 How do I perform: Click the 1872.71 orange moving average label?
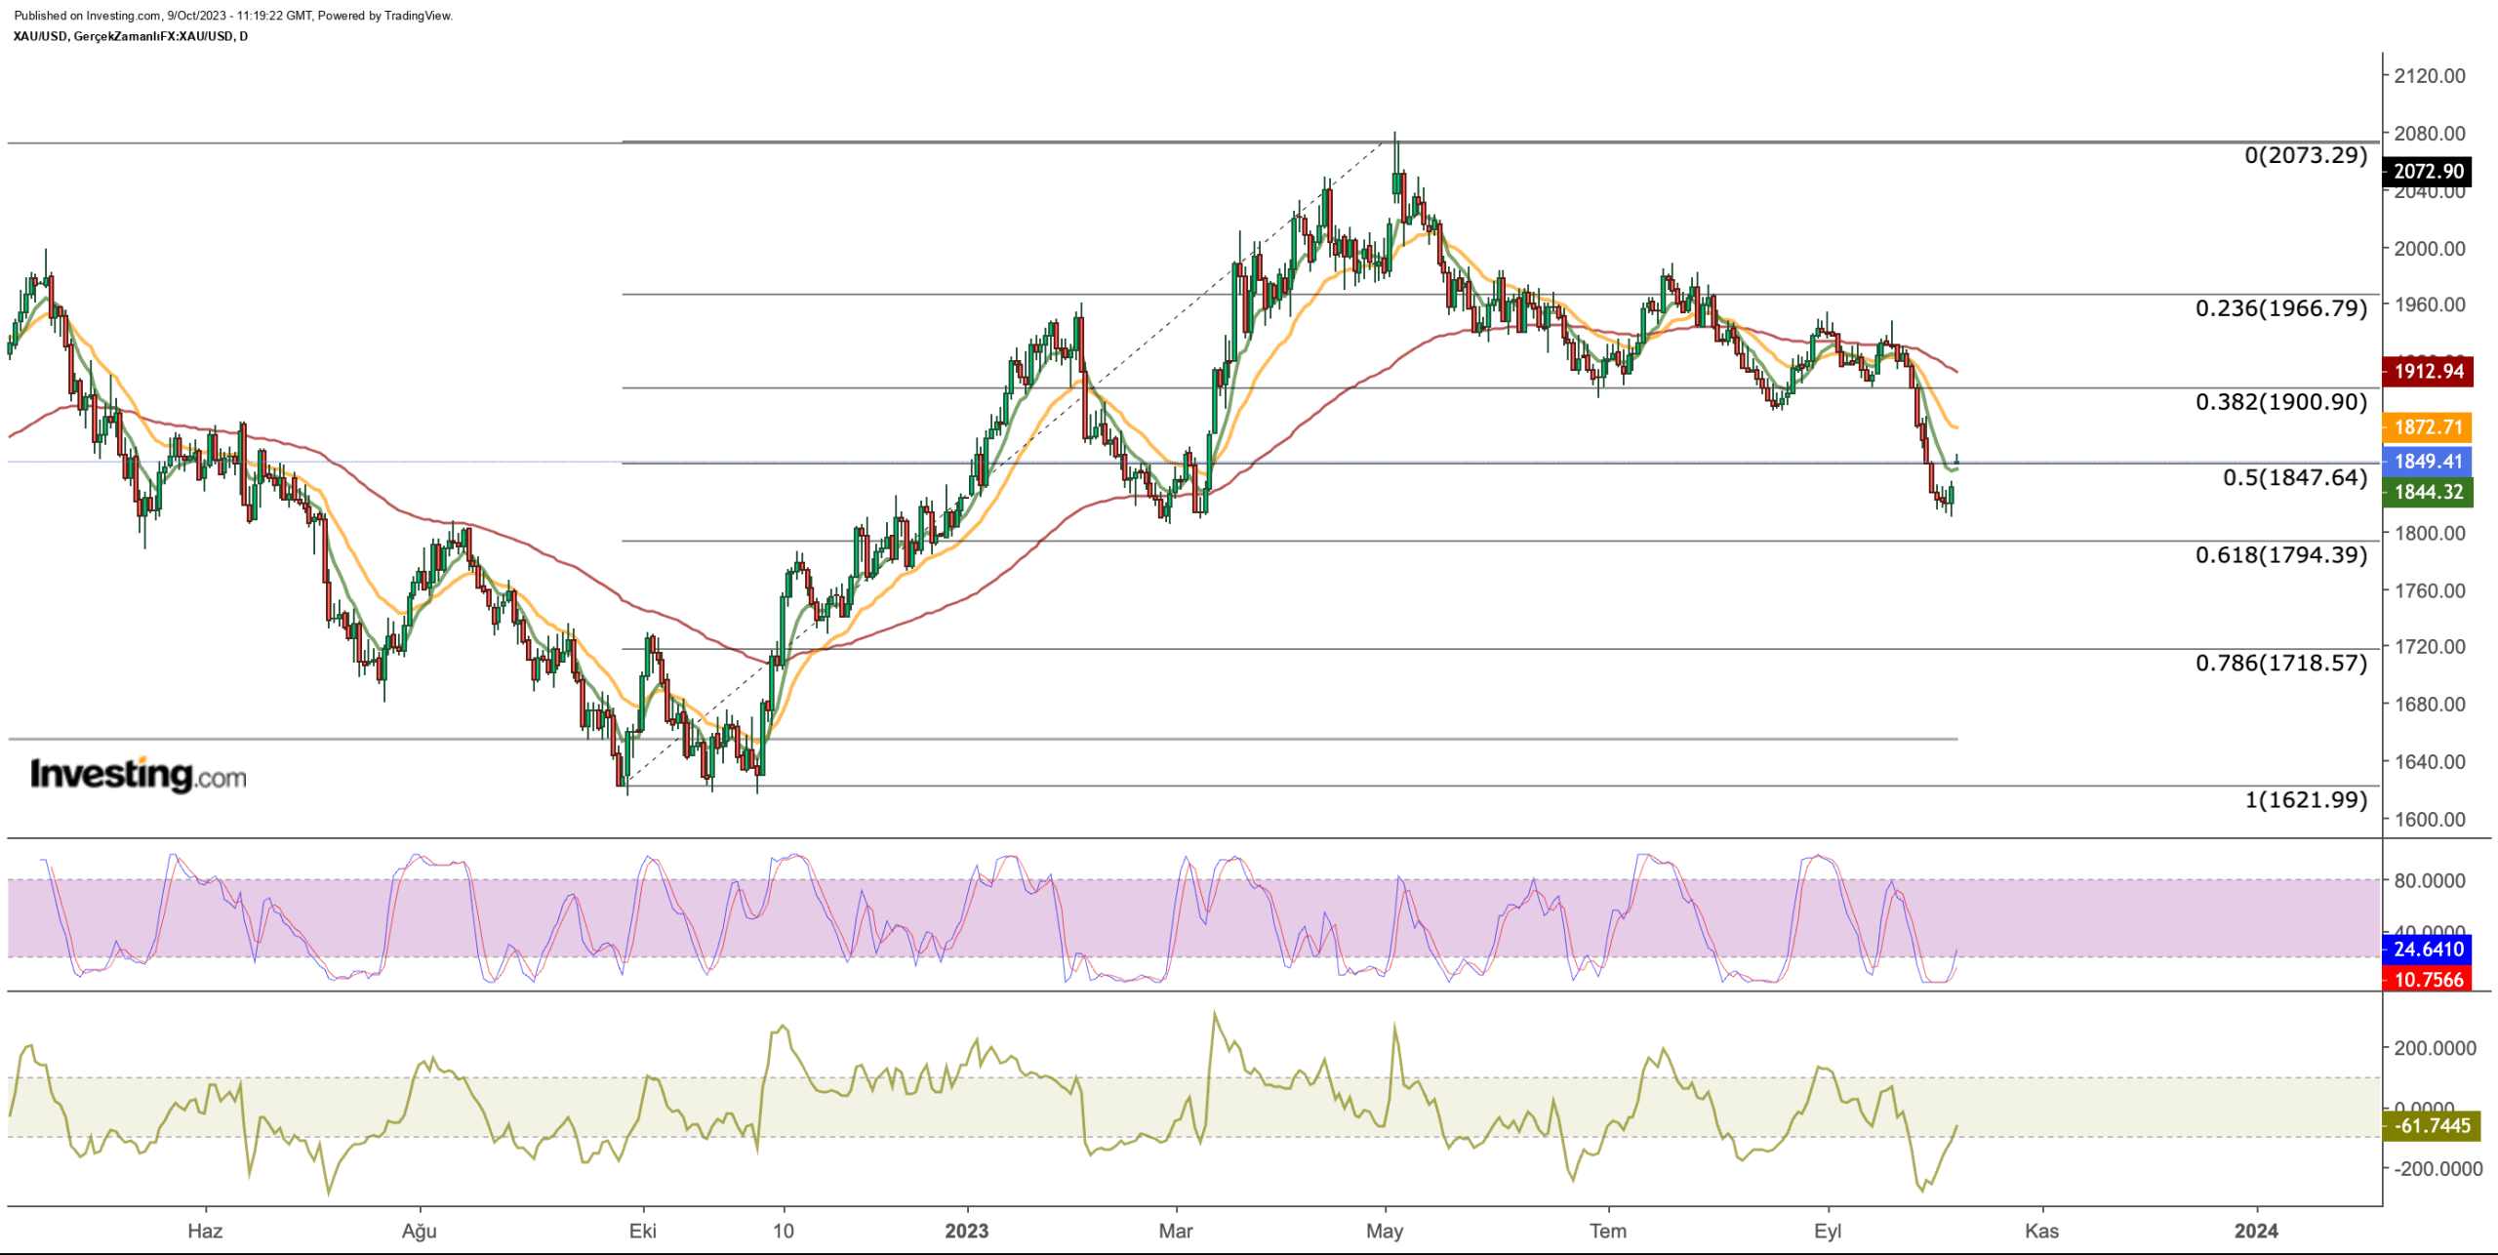tap(2427, 426)
